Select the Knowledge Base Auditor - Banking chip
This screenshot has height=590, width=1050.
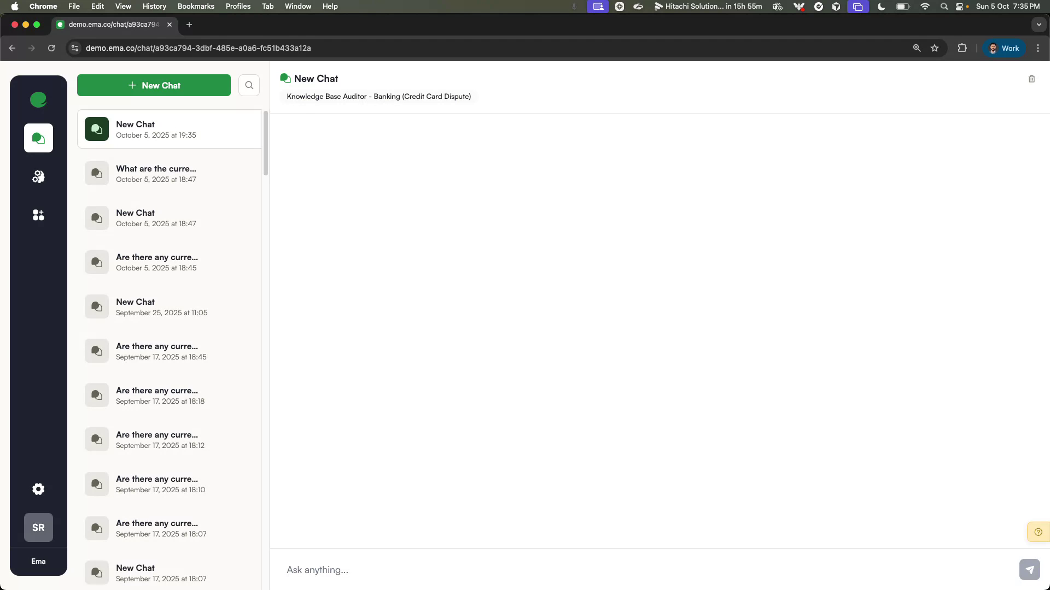378,96
